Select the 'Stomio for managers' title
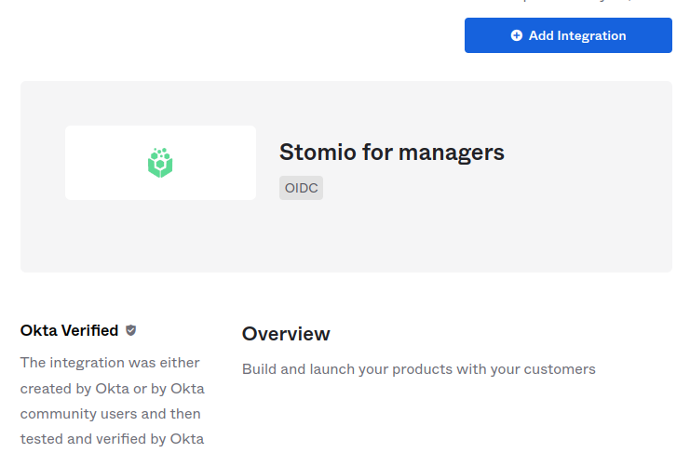The height and width of the screenshot is (466, 690). point(392,153)
